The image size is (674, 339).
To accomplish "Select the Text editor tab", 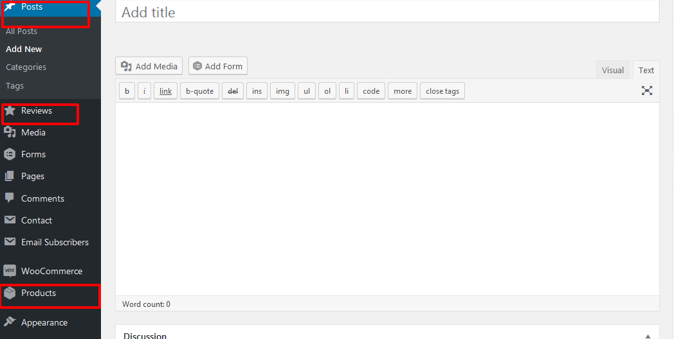I will coord(646,70).
